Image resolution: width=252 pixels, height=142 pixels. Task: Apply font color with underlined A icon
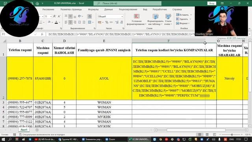pos(56,22)
